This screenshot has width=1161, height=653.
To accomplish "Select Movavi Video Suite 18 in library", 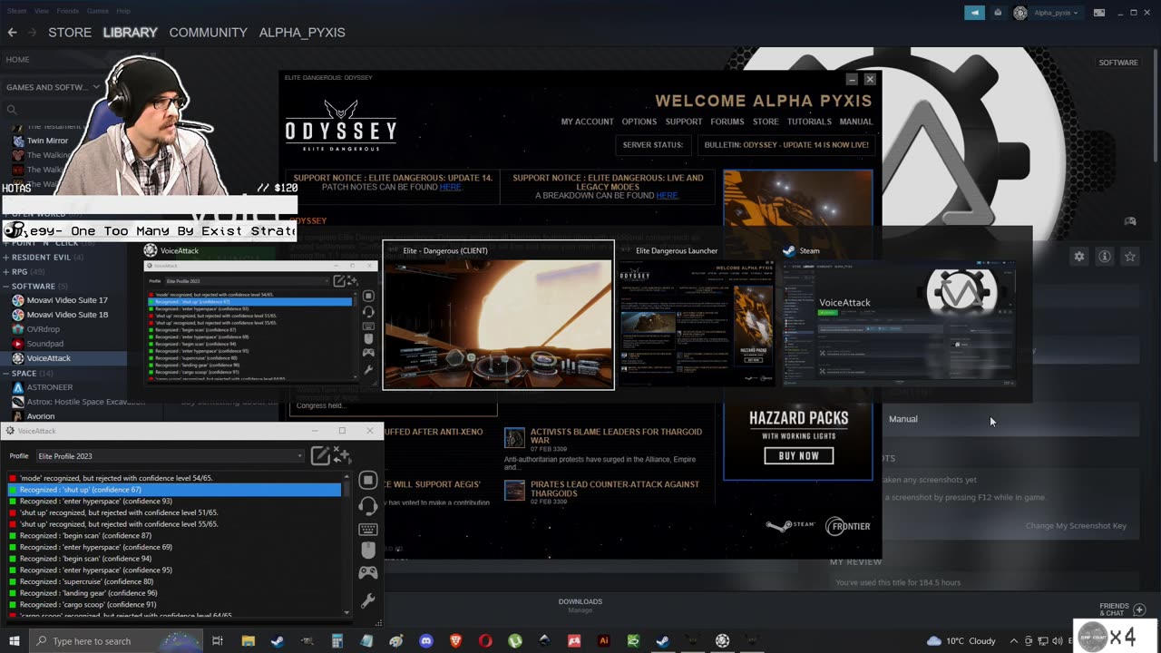I will (67, 315).
